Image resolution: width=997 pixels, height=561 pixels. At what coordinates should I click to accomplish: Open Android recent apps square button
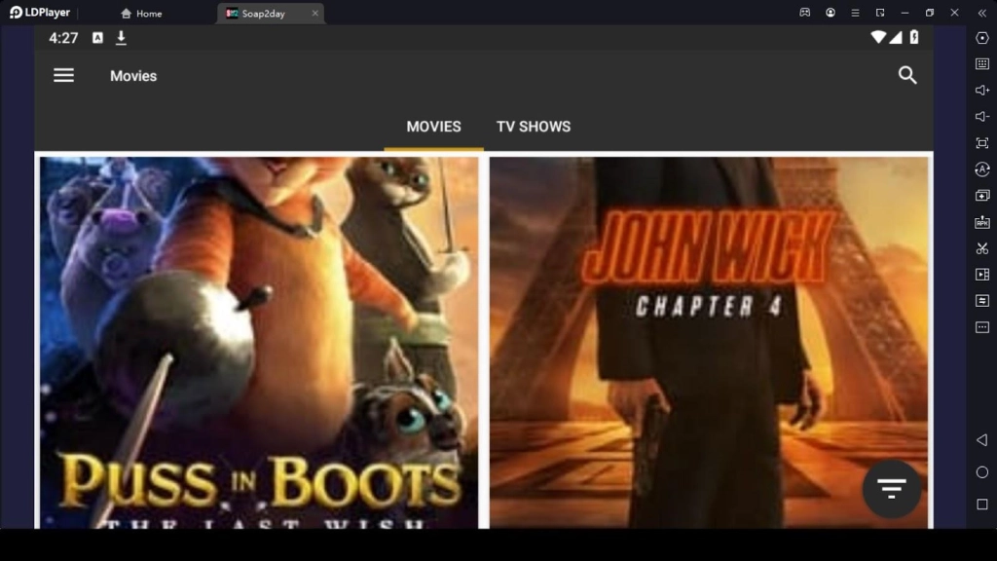pyautogui.click(x=981, y=504)
